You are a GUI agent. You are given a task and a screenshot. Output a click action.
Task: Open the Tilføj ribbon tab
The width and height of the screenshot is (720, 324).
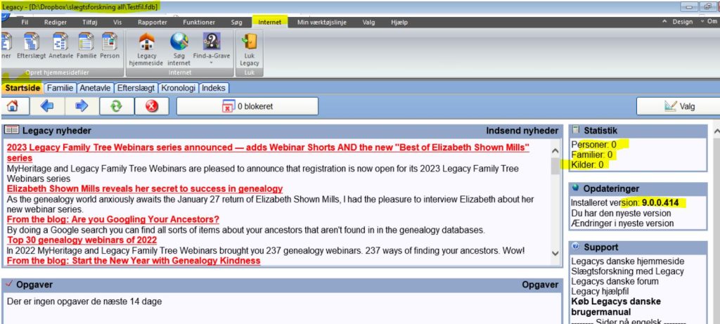[x=90, y=22]
